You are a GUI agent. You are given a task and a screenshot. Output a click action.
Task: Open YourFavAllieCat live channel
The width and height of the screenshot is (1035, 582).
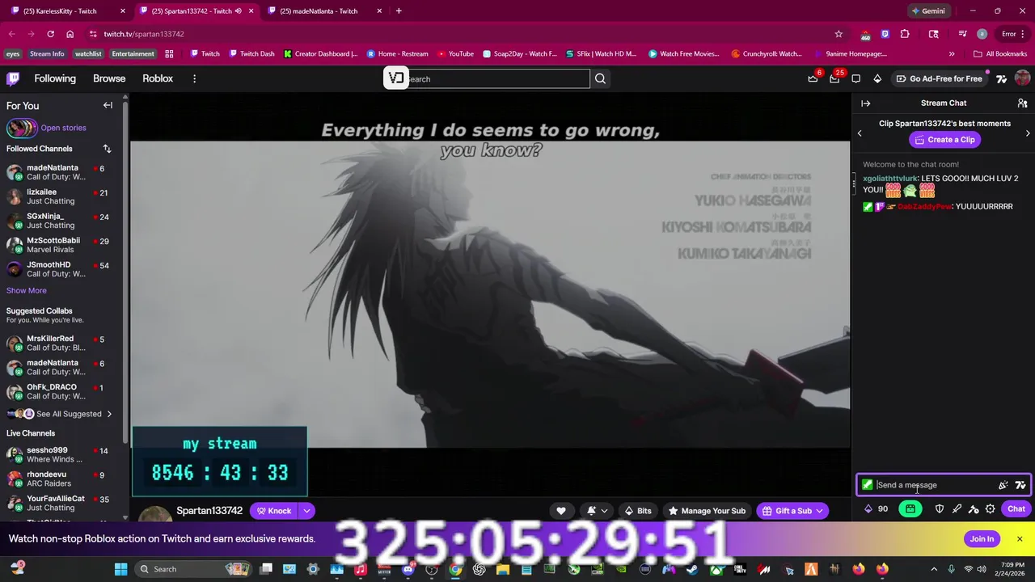click(62, 503)
